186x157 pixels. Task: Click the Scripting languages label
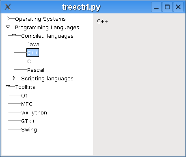click(47, 79)
